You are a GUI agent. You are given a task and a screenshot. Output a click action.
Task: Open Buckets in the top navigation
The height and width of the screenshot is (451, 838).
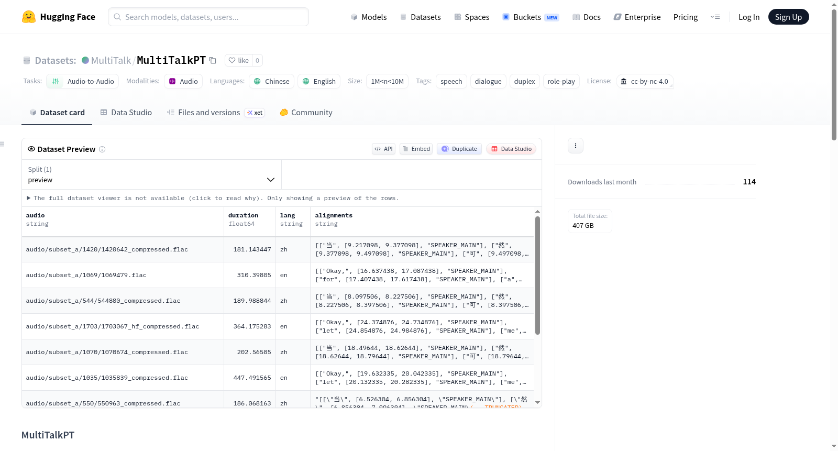coord(531,17)
